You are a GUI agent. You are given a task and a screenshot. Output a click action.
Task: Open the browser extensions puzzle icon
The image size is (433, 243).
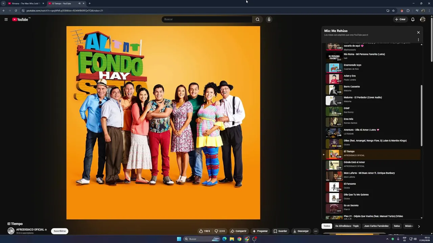[x=408, y=10]
